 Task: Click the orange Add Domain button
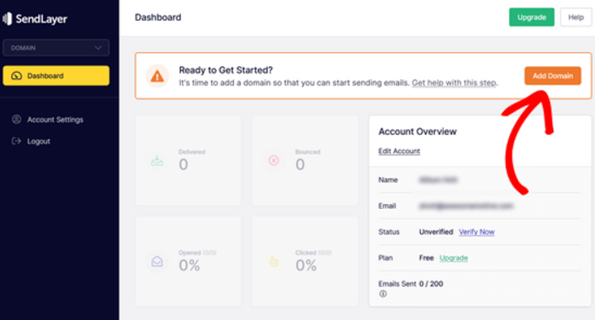[552, 76]
